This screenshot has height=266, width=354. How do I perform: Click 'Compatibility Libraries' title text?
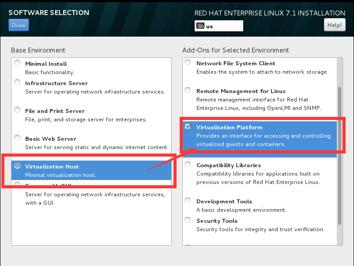pyautogui.click(x=229, y=165)
